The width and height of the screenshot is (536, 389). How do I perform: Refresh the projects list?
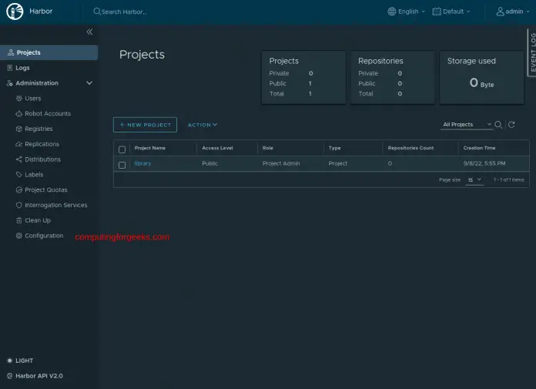click(x=511, y=125)
